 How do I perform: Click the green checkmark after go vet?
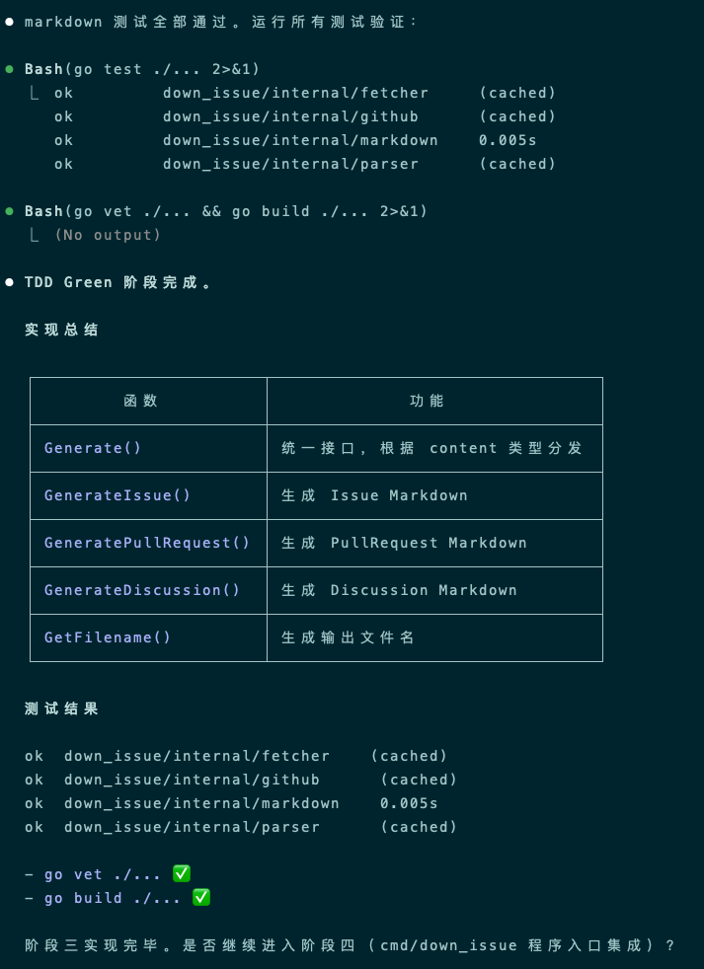click(x=182, y=874)
